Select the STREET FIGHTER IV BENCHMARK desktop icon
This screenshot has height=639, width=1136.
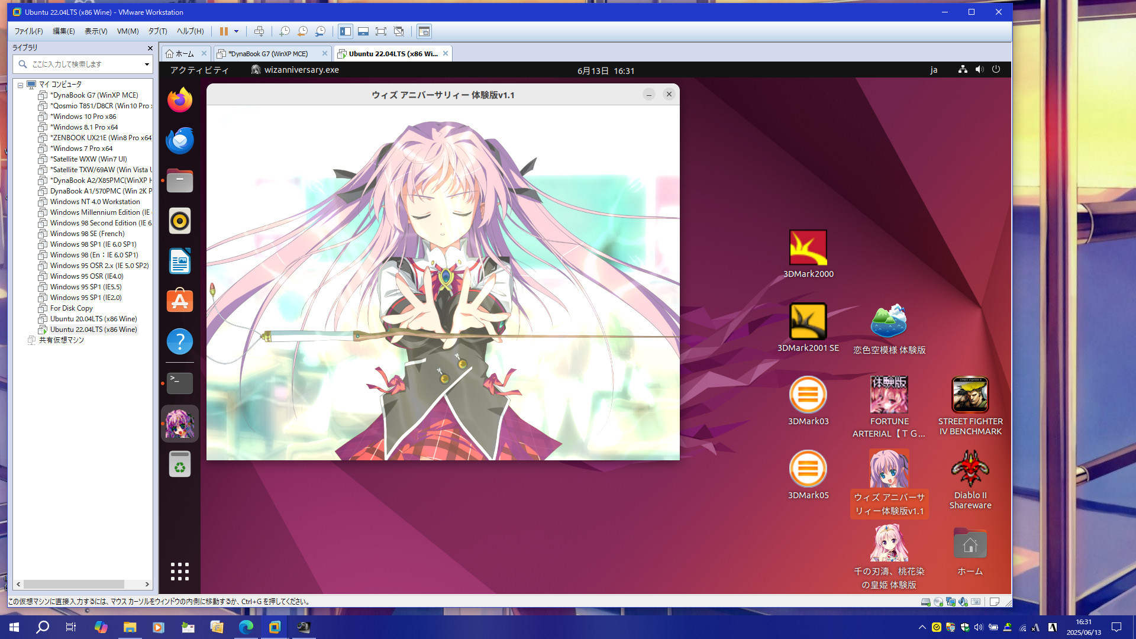[x=970, y=406]
